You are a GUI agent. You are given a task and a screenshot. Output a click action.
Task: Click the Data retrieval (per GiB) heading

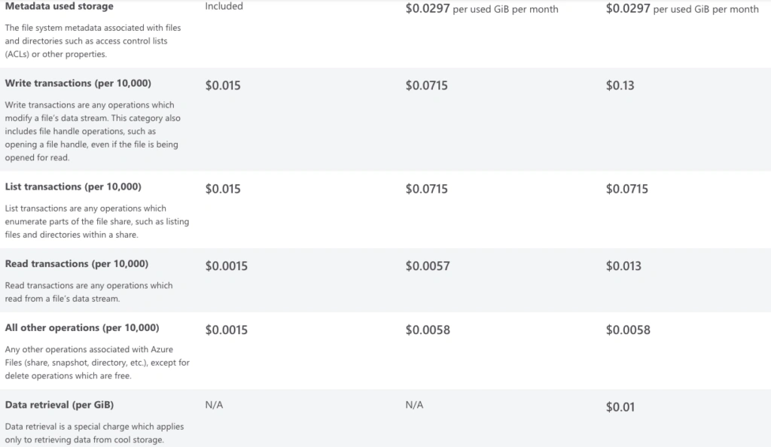coord(59,405)
